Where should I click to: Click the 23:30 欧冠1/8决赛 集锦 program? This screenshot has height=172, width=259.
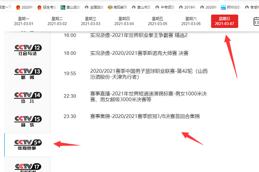[145, 116]
